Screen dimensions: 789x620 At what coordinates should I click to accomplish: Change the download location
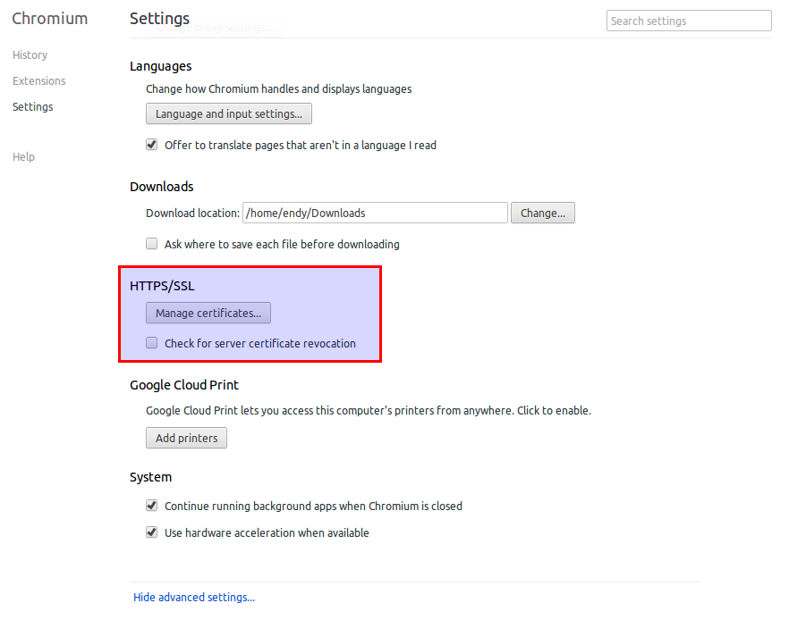click(542, 213)
